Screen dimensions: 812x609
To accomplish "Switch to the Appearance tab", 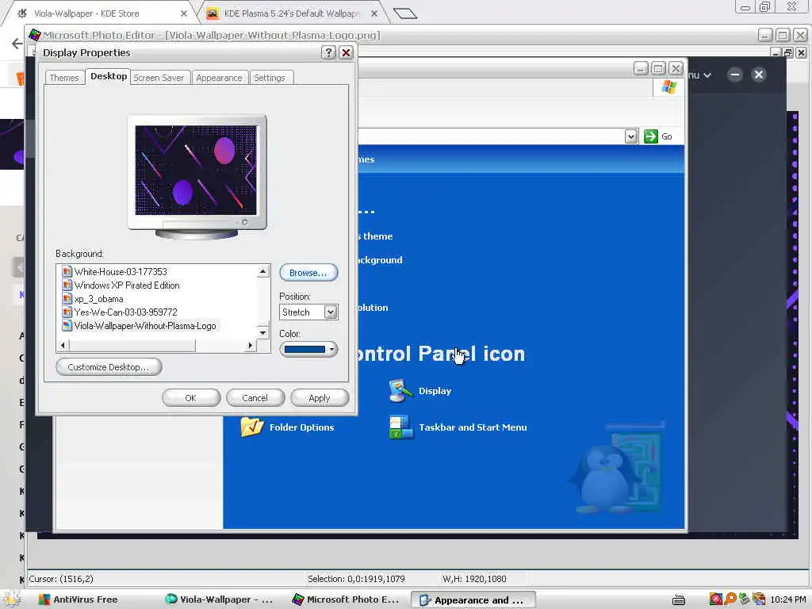I will pyautogui.click(x=219, y=78).
